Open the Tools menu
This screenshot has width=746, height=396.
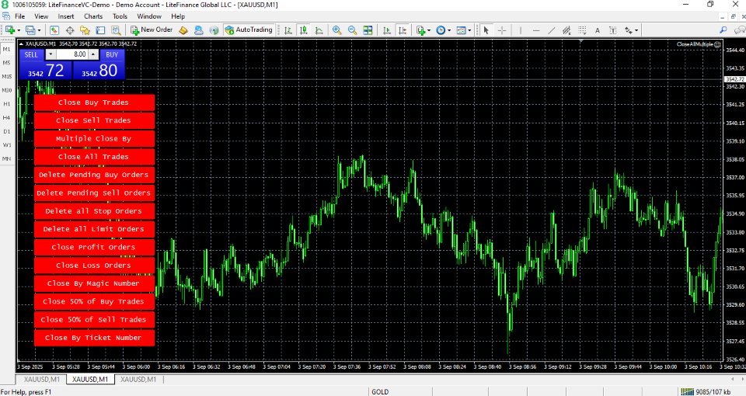[120, 16]
